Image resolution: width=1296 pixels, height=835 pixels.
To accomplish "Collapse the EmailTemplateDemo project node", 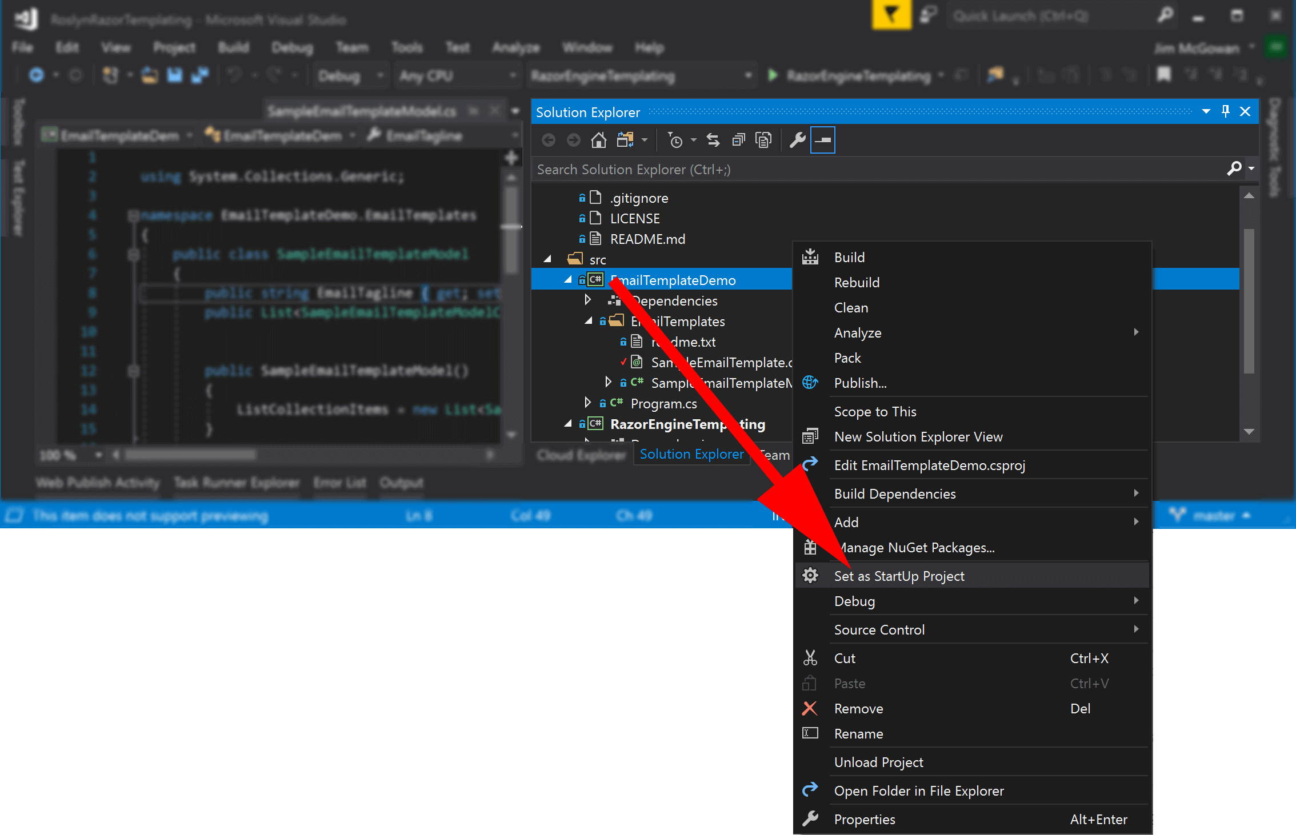I will click(568, 280).
